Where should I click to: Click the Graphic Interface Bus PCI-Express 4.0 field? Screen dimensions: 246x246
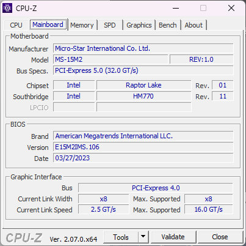click(x=156, y=188)
